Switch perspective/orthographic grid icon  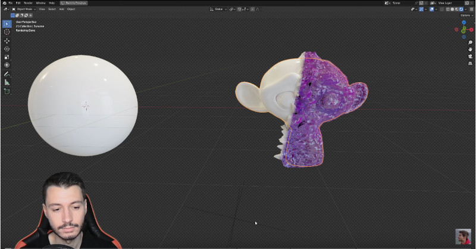pos(470,63)
